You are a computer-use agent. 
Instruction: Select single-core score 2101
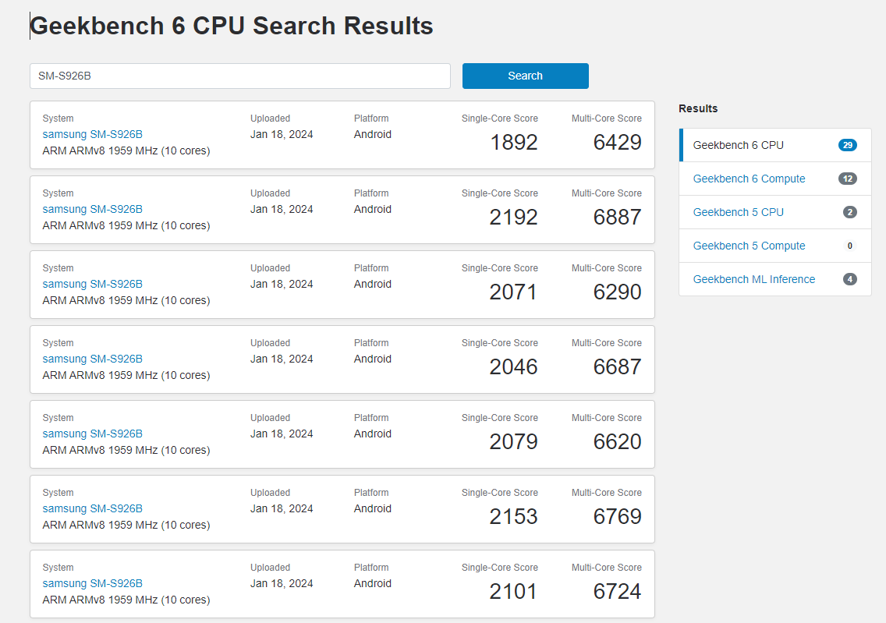point(513,591)
